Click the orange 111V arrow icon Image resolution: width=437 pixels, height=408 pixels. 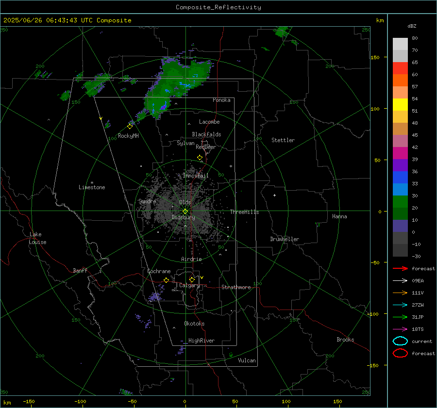coord(400,293)
